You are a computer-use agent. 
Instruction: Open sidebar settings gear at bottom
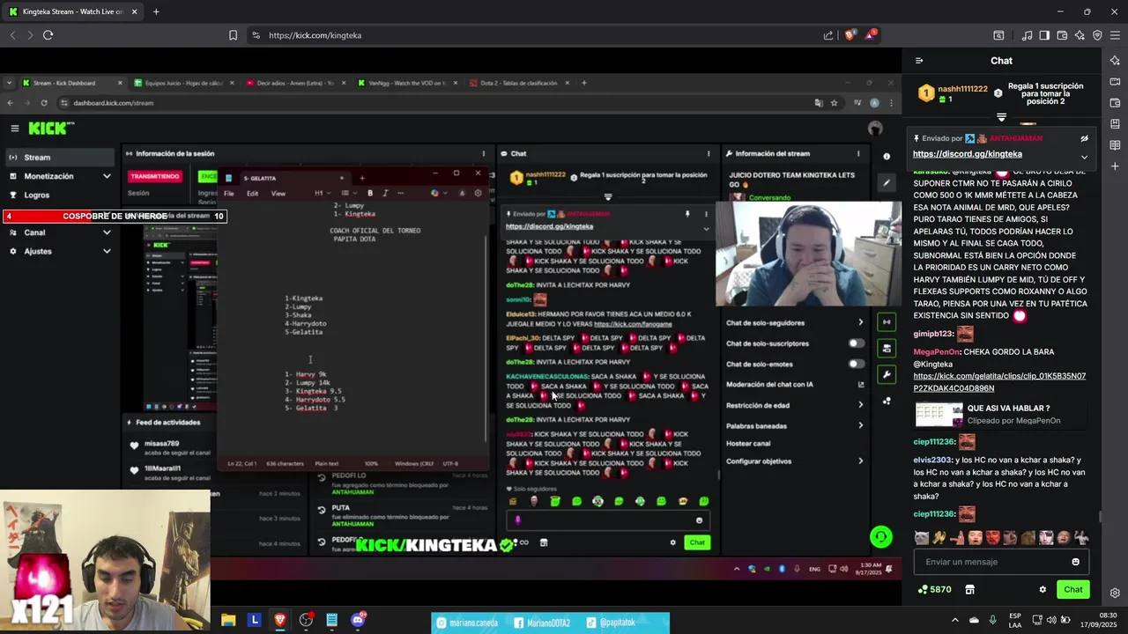click(x=1115, y=593)
